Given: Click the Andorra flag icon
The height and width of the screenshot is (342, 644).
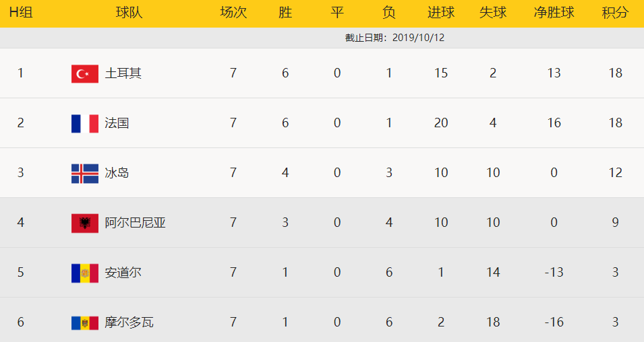Looking at the screenshot, I should [85, 273].
